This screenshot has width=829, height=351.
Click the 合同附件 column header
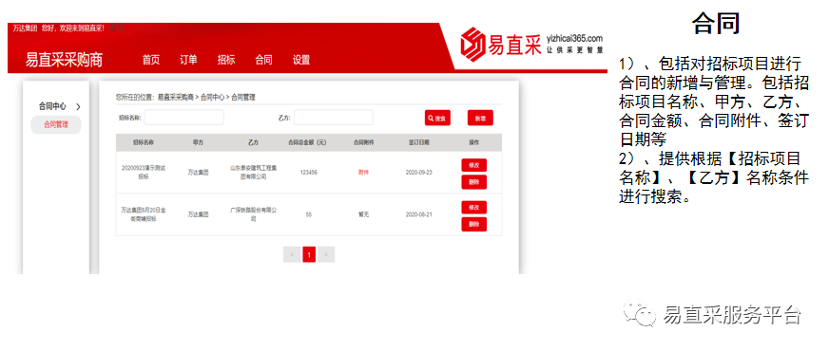click(x=363, y=142)
